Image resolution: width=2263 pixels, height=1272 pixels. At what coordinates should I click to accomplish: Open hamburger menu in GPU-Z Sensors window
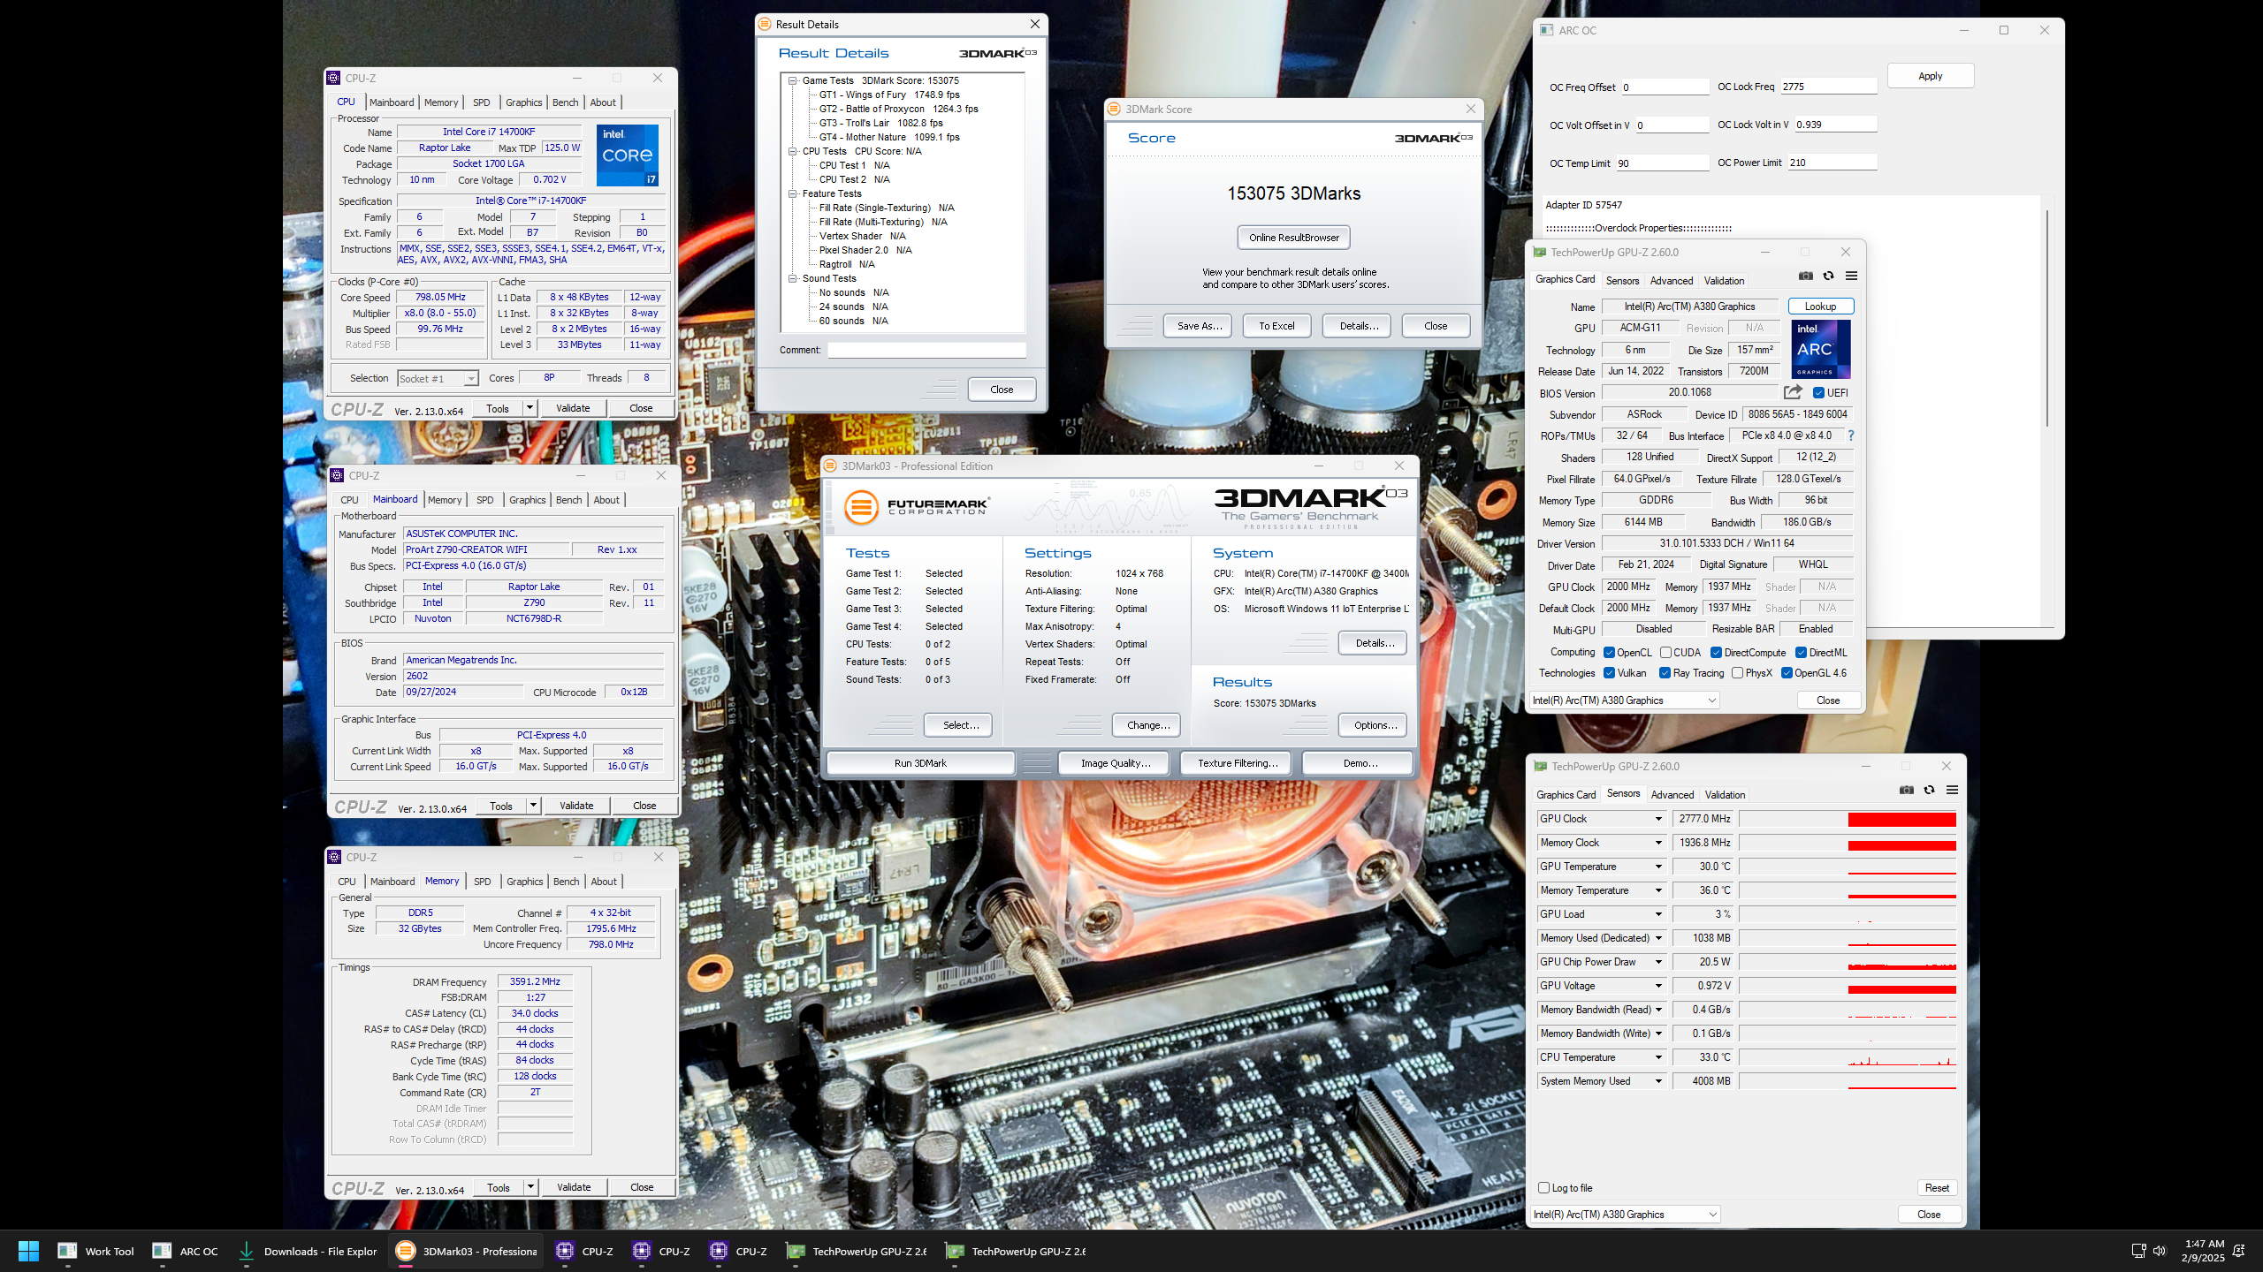1952,791
